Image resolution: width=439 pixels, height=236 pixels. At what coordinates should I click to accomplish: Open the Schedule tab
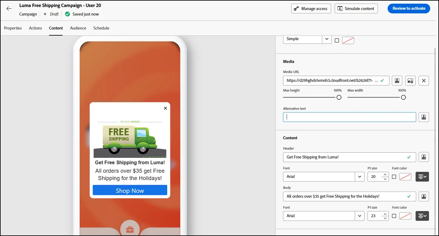[x=101, y=28]
